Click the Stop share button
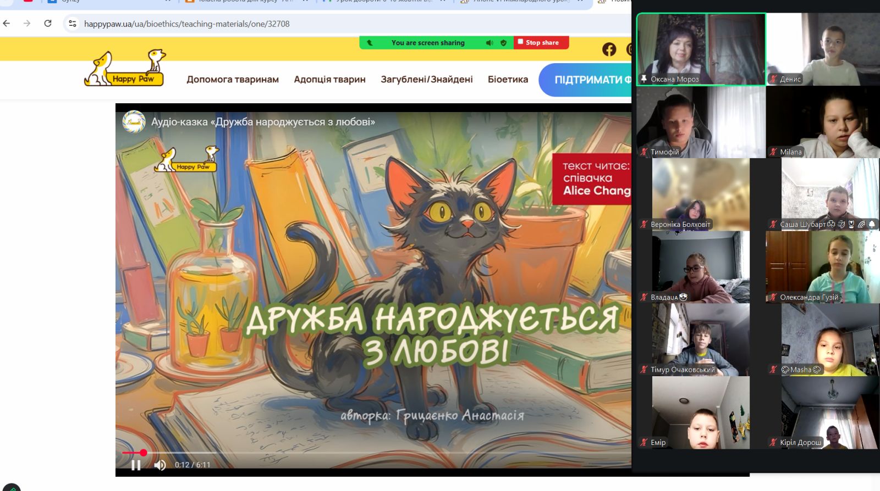Viewport: 880px width, 491px height. point(541,43)
